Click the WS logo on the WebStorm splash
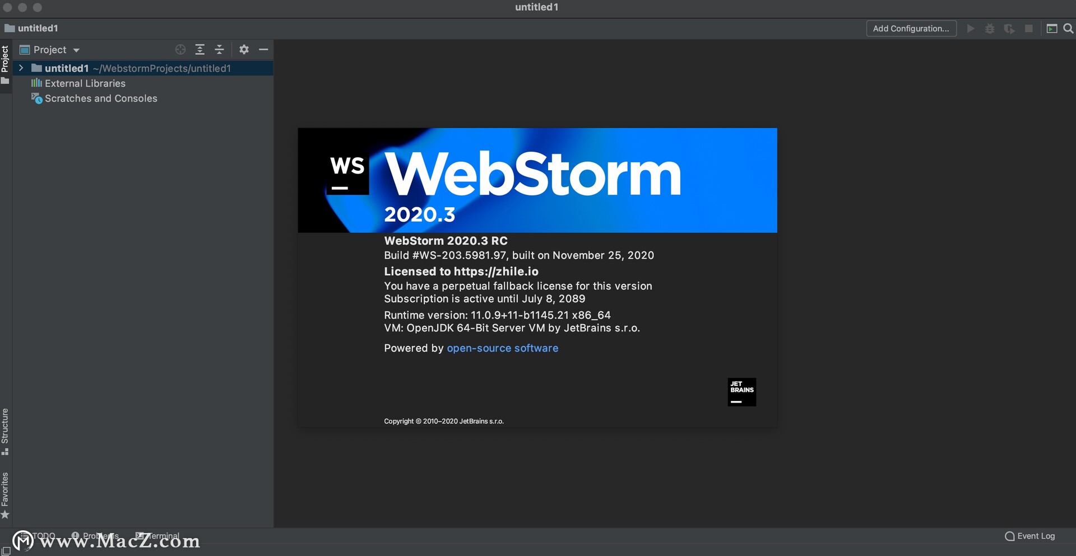1076x556 pixels. pyautogui.click(x=347, y=172)
